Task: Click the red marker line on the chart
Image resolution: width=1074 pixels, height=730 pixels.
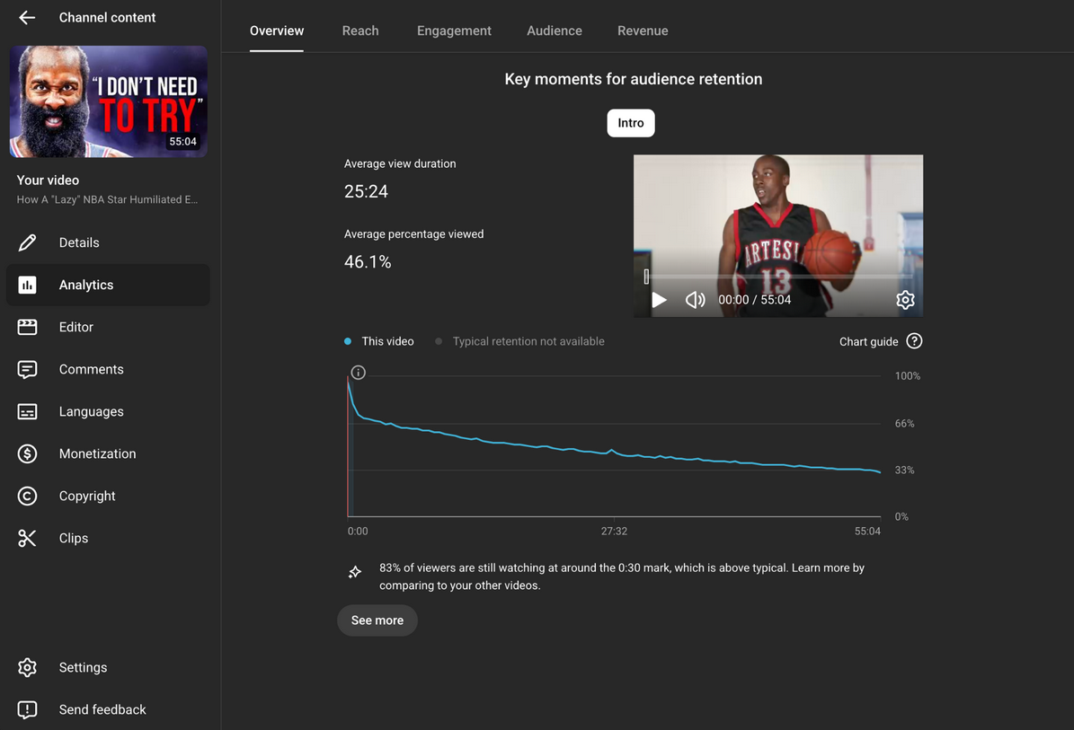Action: [x=348, y=446]
